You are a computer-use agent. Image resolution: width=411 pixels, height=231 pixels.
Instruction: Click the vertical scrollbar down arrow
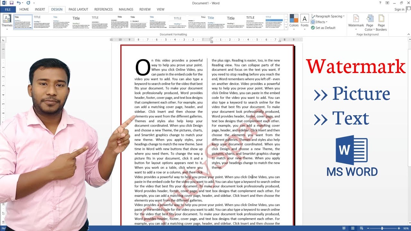tap(409, 223)
